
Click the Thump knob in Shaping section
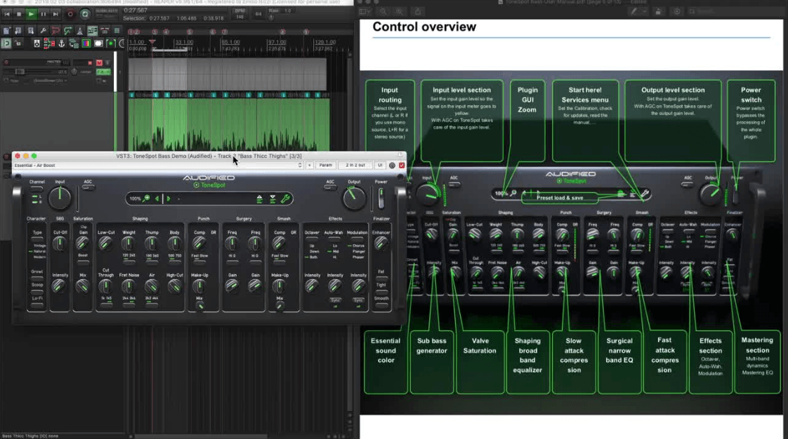[151, 244]
